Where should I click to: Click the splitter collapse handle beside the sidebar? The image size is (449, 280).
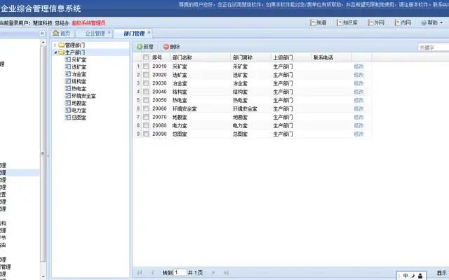pyautogui.click(x=48, y=155)
